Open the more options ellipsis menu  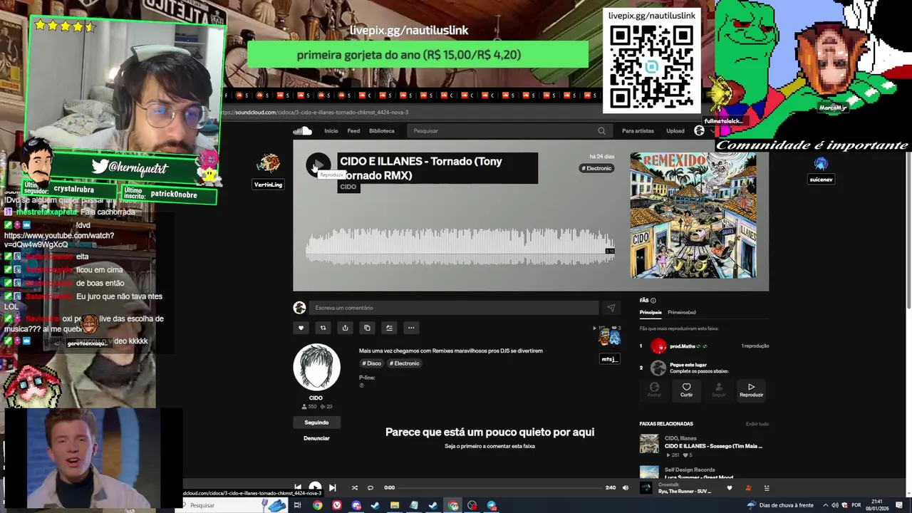click(x=411, y=328)
